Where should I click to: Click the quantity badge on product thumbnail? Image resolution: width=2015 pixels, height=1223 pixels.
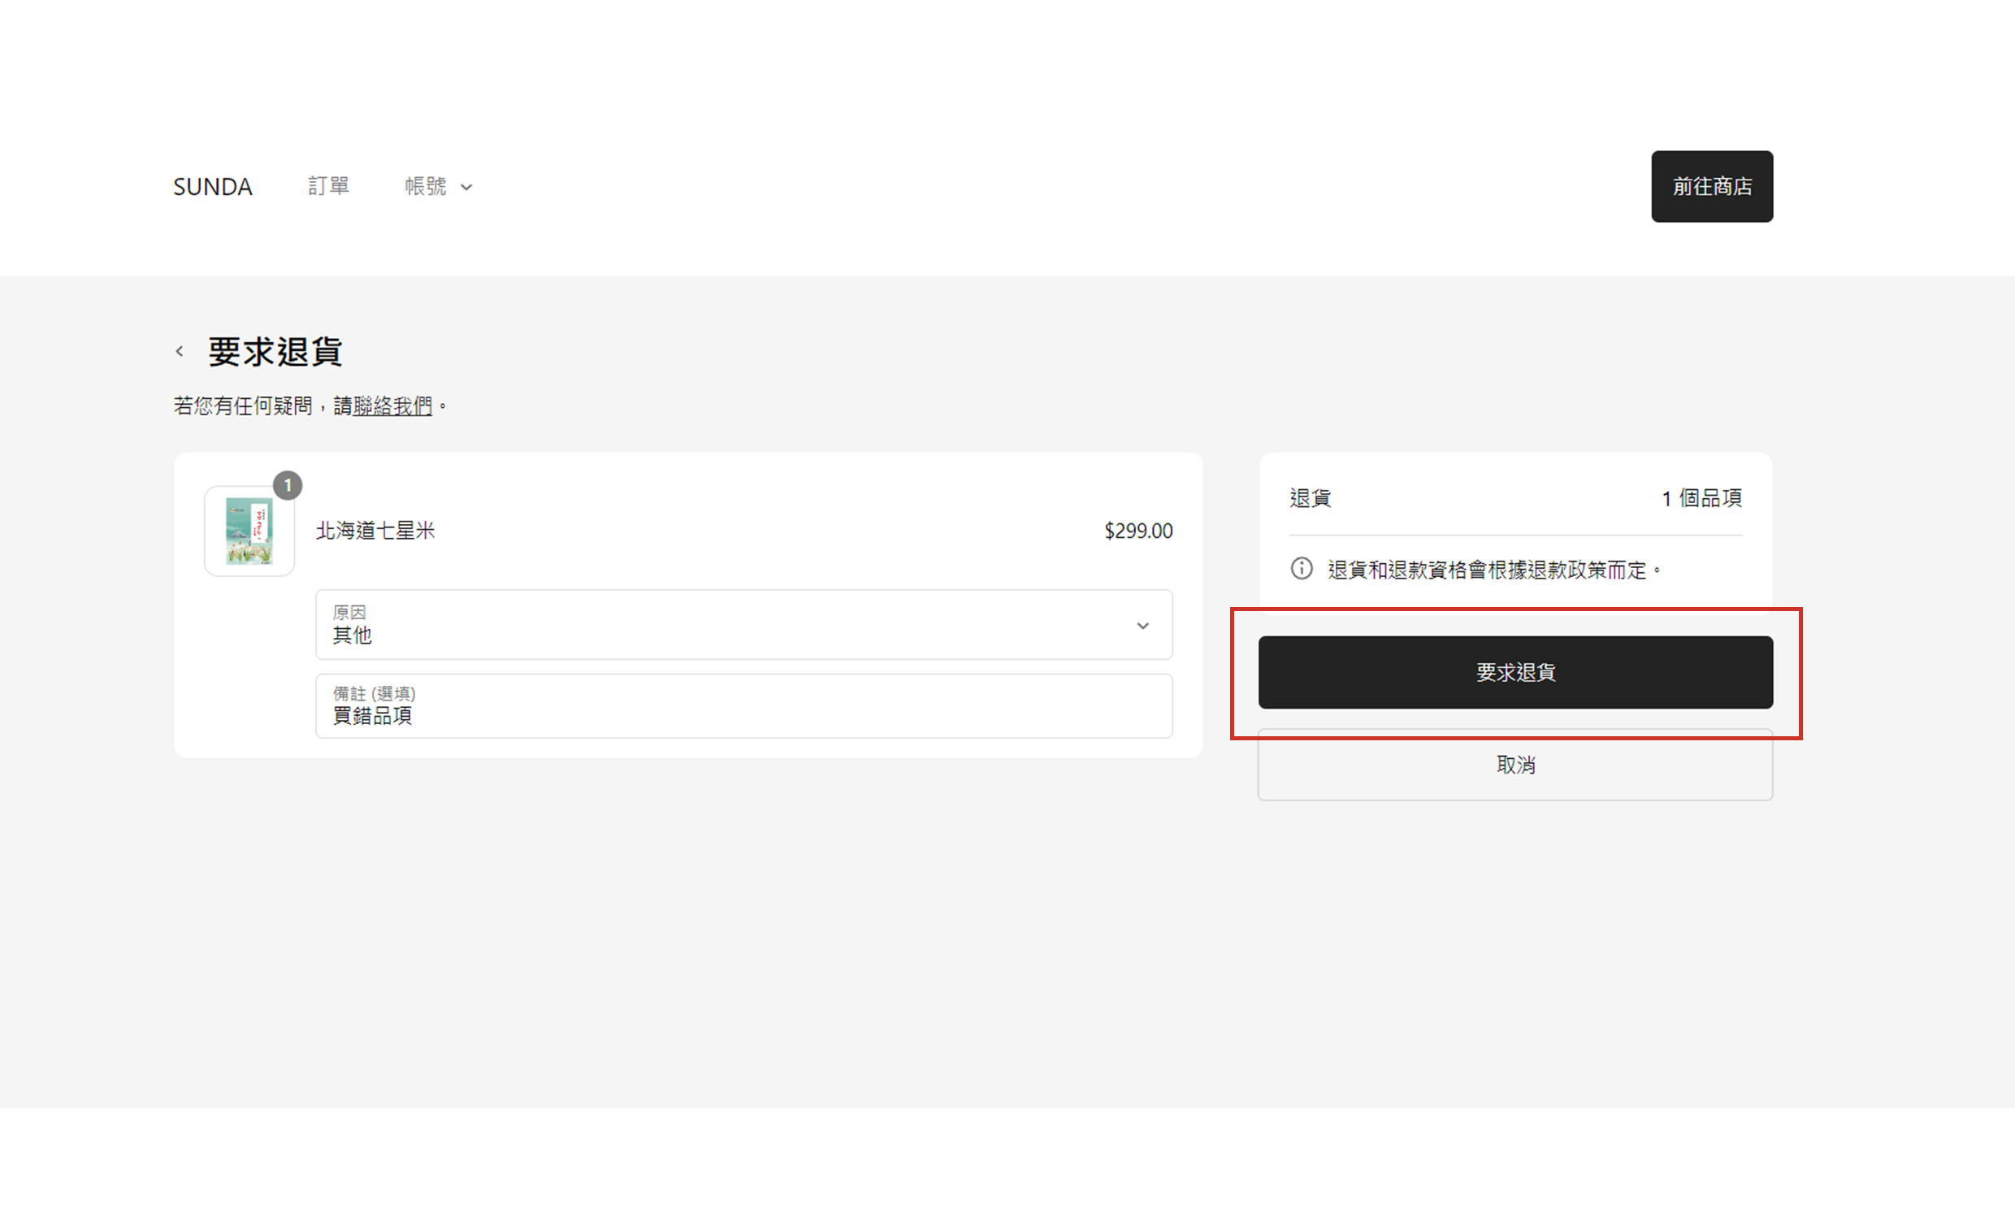click(288, 486)
